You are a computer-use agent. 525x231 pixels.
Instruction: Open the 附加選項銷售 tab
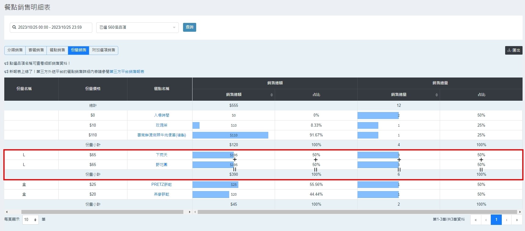point(104,50)
